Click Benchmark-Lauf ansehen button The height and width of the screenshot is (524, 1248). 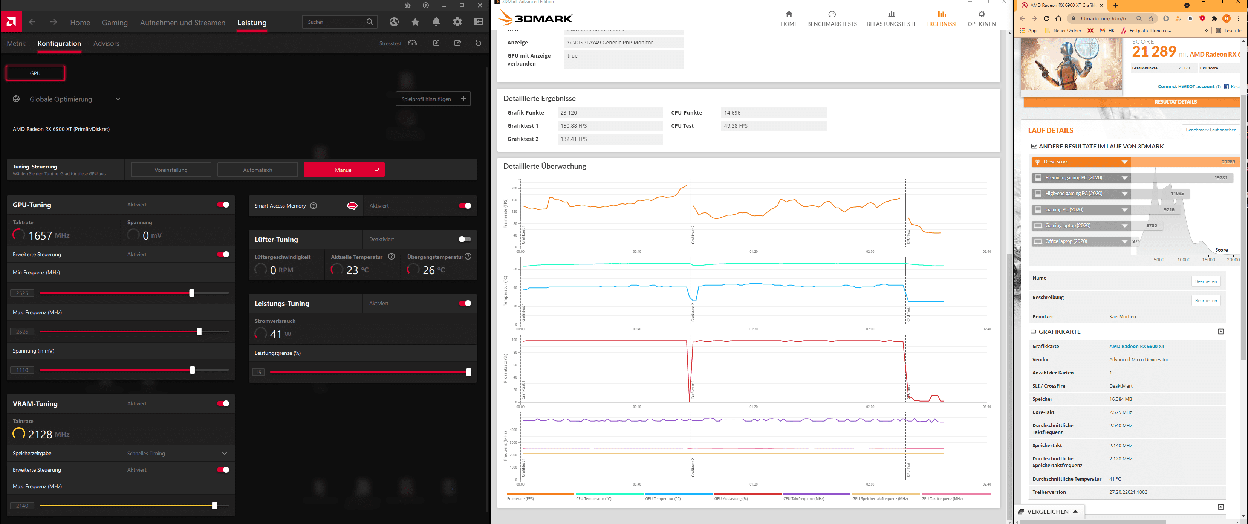coord(1211,130)
